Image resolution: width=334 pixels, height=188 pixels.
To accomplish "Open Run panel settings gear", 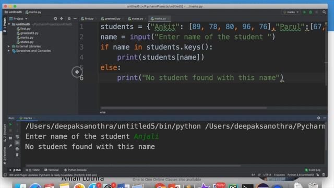I will tap(318, 118).
